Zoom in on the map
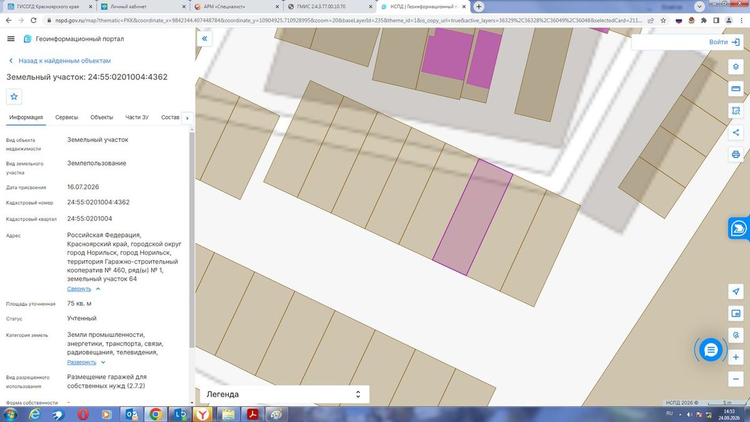This screenshot has width=750, height=422. click(736, 357)
